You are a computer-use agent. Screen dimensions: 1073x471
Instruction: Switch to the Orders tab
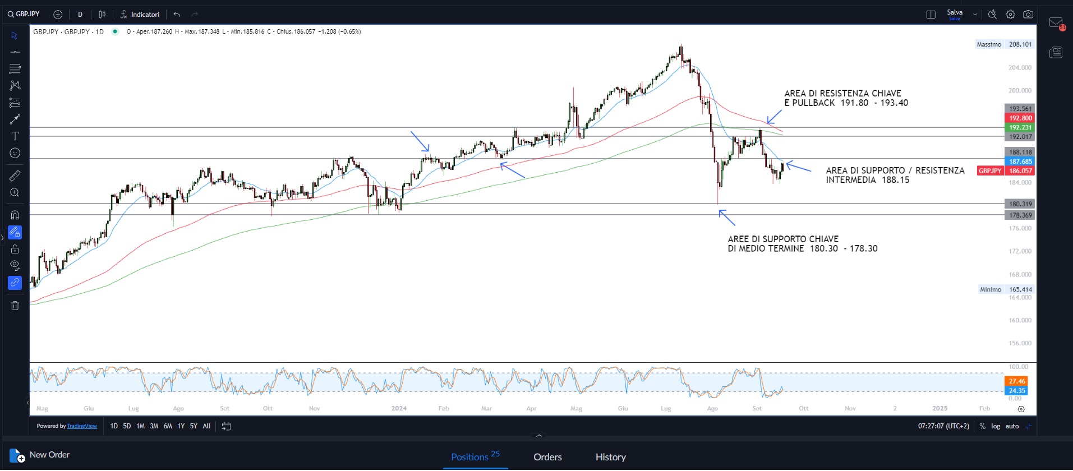[x=547, y=457]
